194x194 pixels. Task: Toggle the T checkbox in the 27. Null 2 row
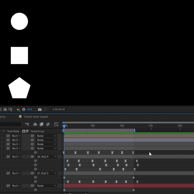point(4,173)
